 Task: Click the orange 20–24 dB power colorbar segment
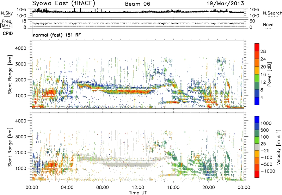click(x=257, y=63)
